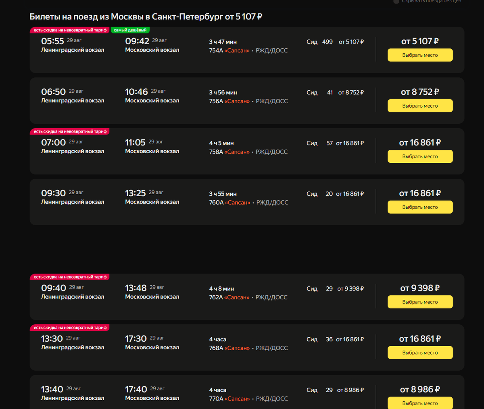The image size is (484, 409).
Task: Open the «Сапсан» link of train 754А
Action: click(x=237, y=51)
